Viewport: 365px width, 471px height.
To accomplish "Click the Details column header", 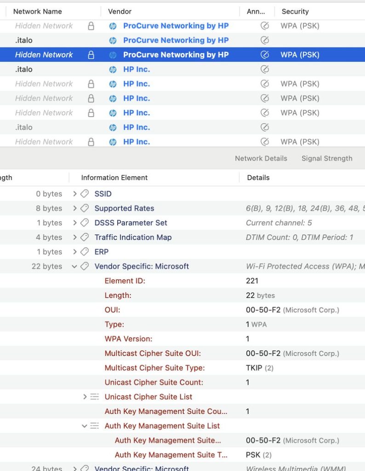I will coord(258,178).
